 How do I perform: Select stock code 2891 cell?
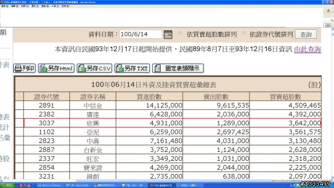(x=46, y=105)
